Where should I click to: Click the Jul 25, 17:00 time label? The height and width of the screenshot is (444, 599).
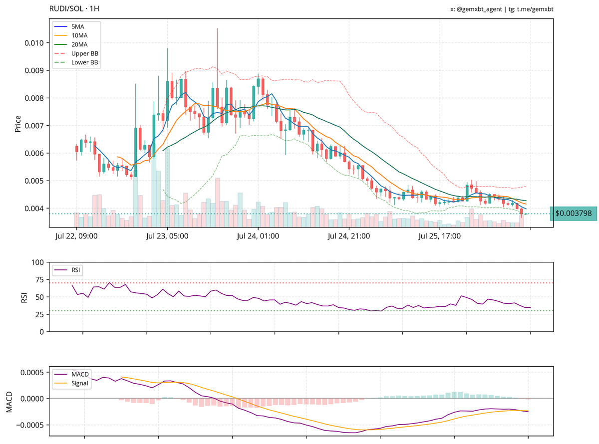point(440,236)
